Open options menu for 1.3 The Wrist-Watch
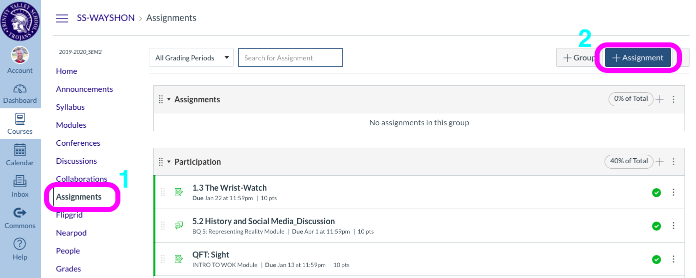The height and width of the screenshot is (278, 696). click(x=674, y=192)
